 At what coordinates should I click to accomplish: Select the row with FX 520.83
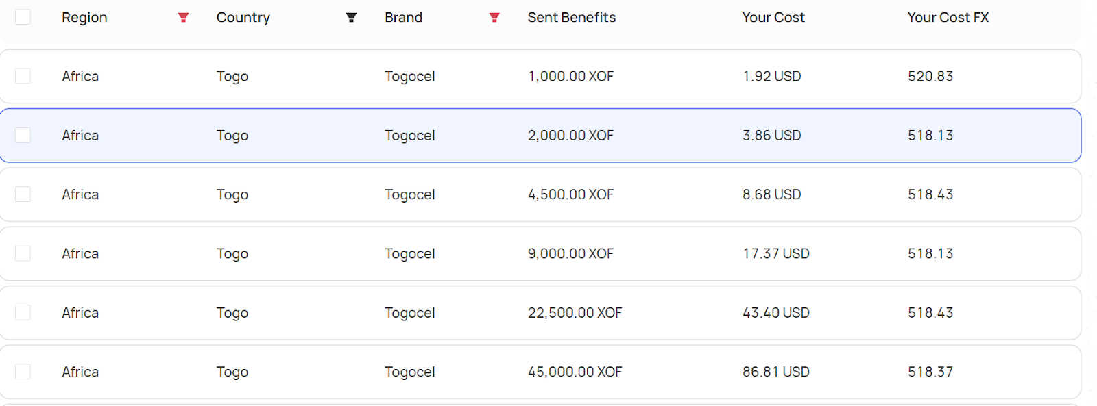click(x=540, y=76)
